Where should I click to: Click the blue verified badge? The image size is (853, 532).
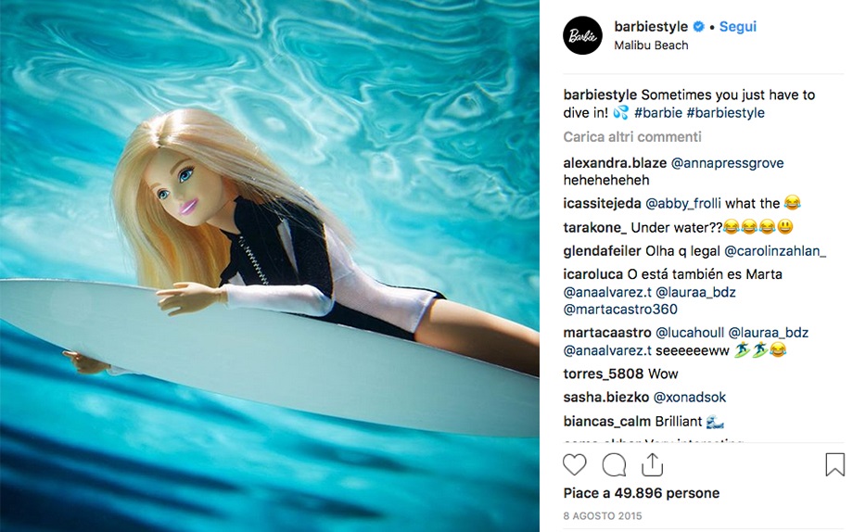pyautogui.click(x=698, y=26)
